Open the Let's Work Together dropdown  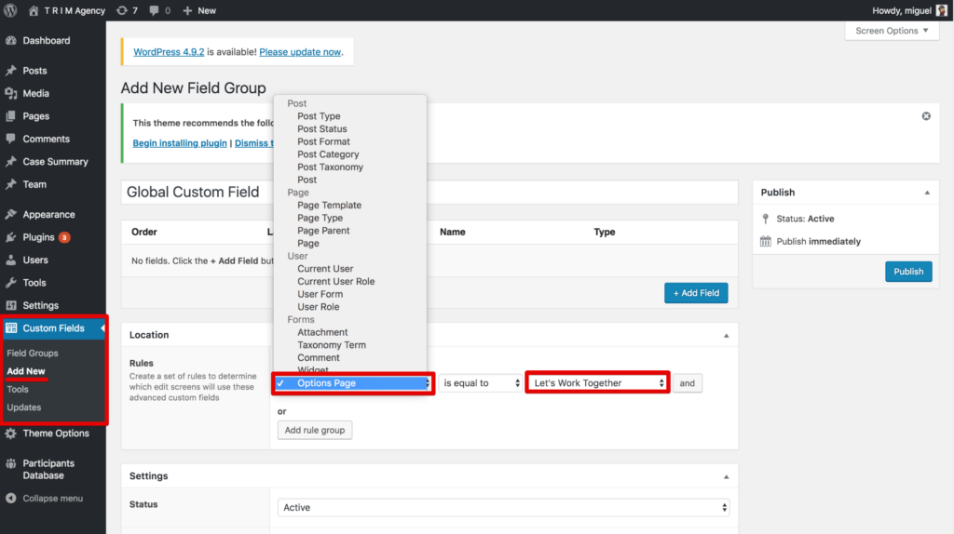click(597, 382)
